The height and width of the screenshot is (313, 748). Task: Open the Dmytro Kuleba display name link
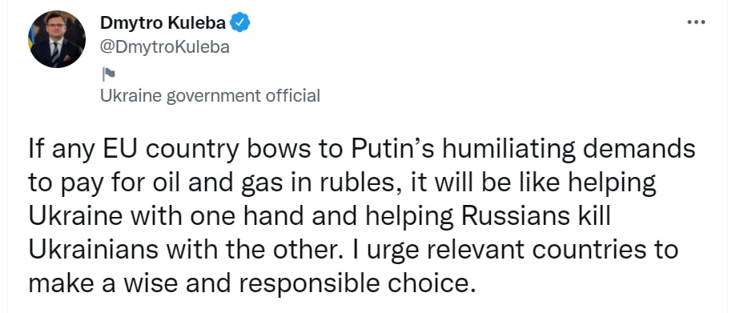point(163,22)
